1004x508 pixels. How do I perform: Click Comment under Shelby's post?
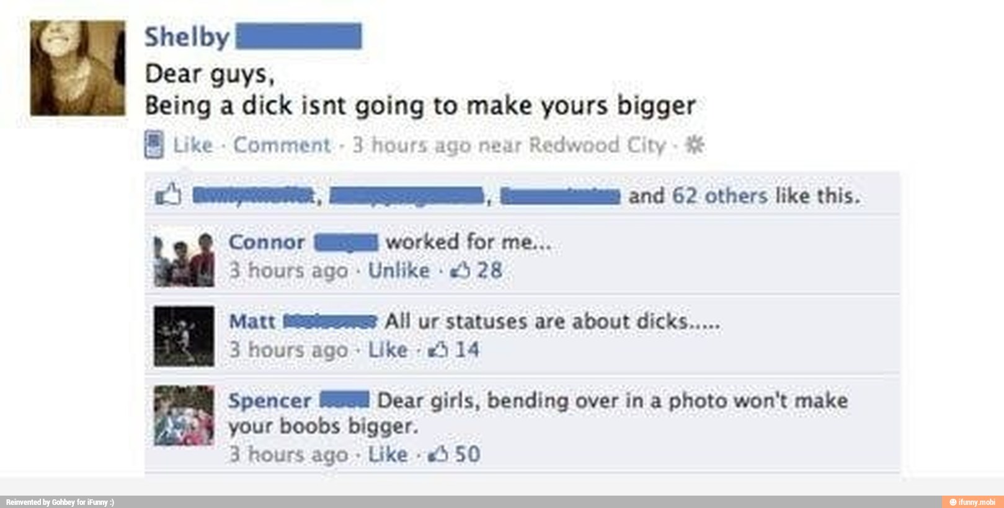(282, 145)
